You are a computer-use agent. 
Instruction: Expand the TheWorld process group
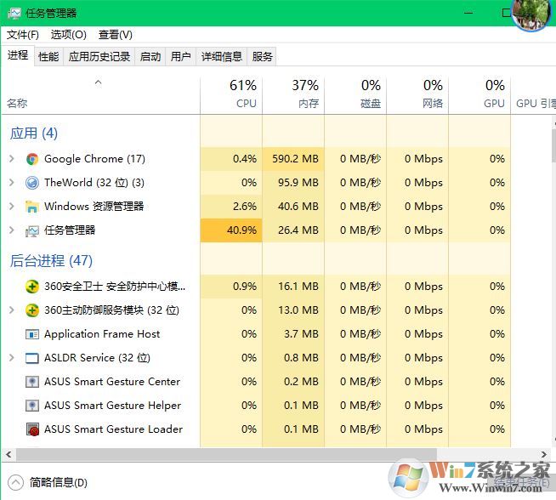pyautogui.click(x=11, y=183)
